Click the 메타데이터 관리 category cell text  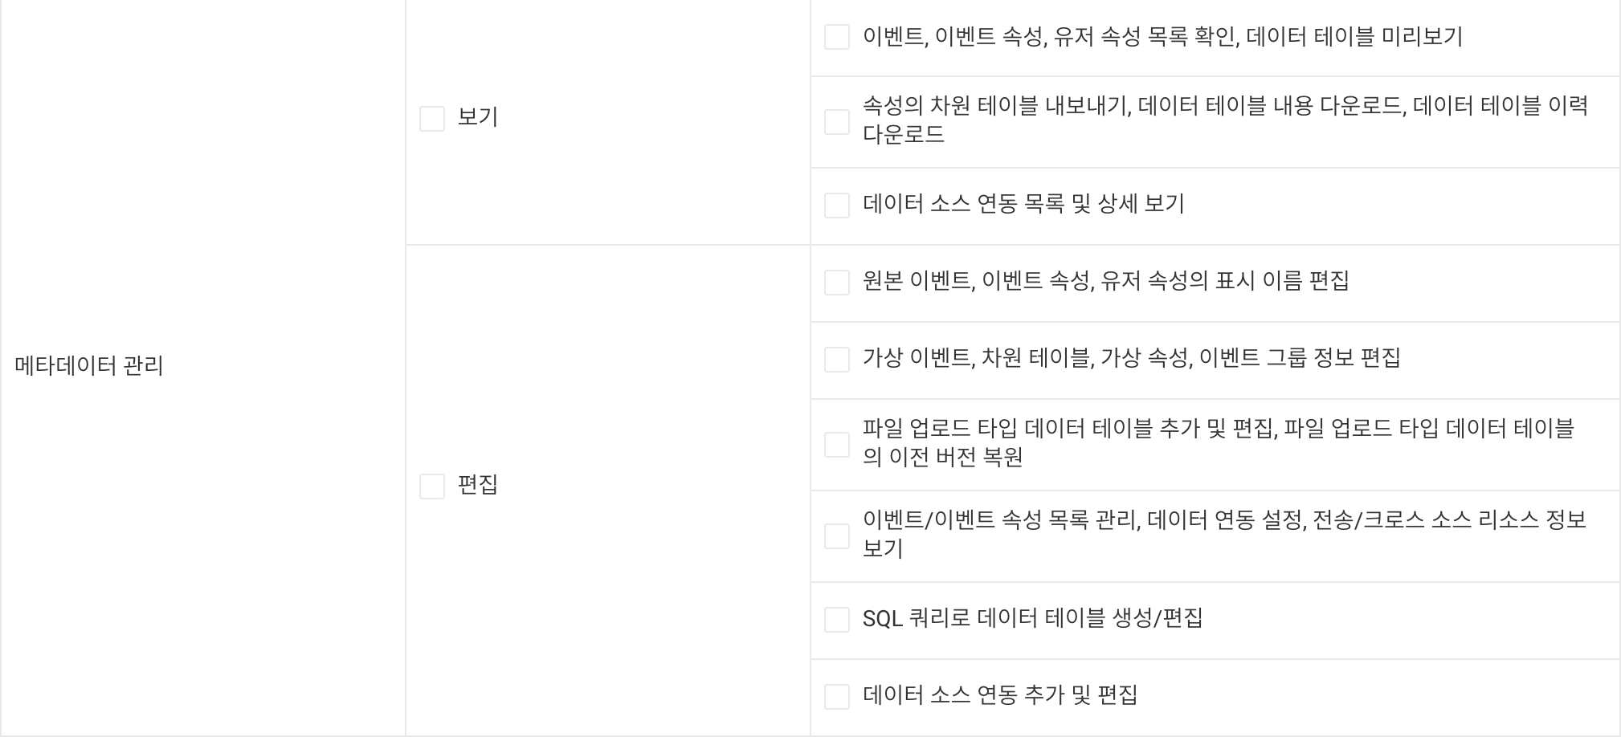coord(89,366)
